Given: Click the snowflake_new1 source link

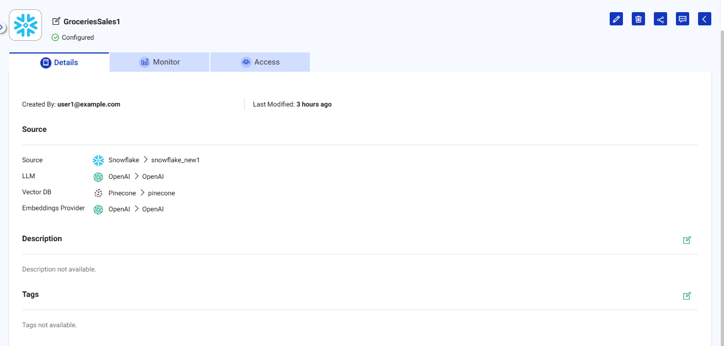Looking at the screenshot, I should 175,160.
